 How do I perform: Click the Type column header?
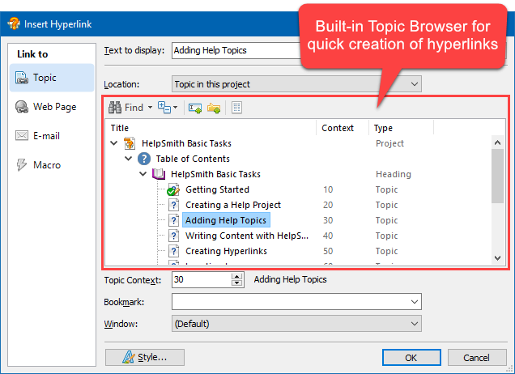pos(401,128)
